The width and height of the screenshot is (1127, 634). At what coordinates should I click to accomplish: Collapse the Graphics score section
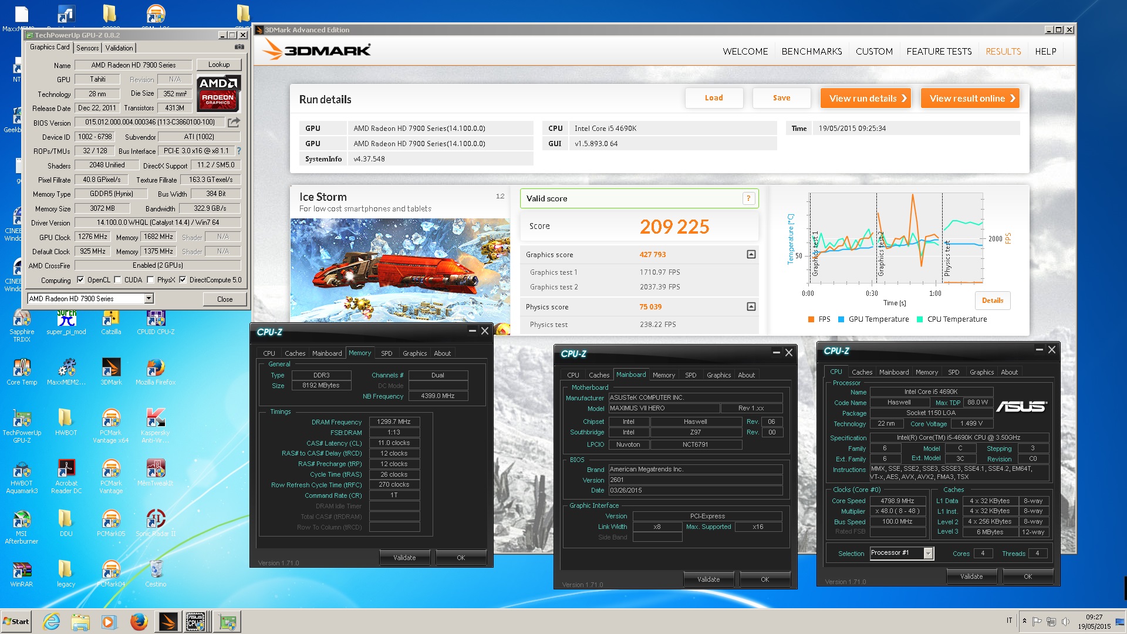751,255
